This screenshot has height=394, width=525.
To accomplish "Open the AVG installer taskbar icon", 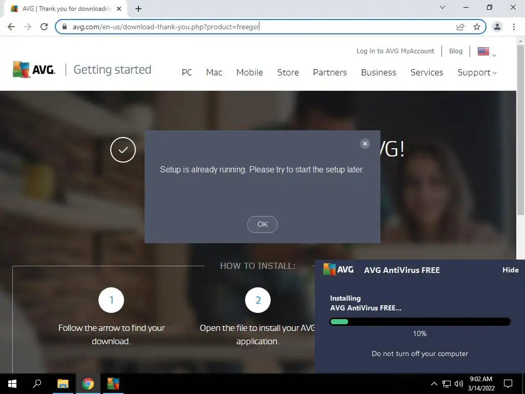I will click(113, 384).
